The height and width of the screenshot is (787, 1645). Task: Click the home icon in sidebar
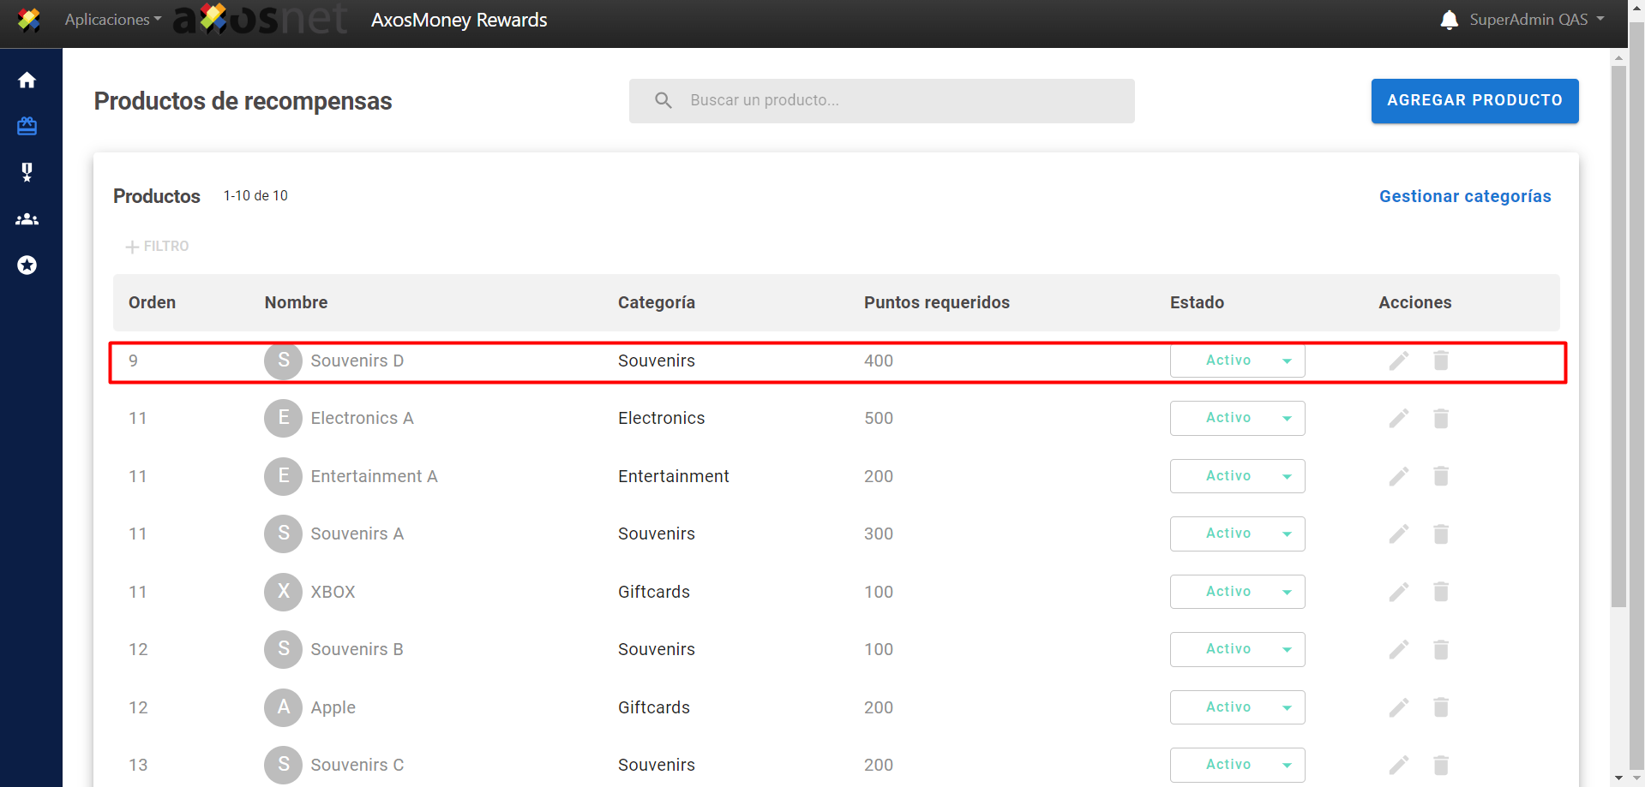tap(27, 80)
